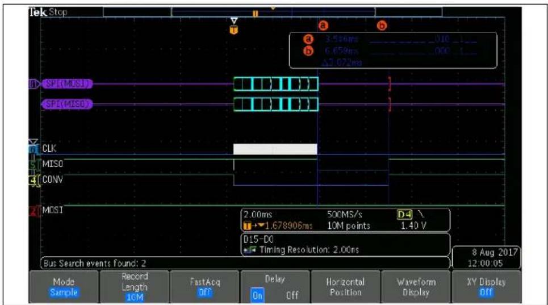Screen dimensions: 548x305
Task: Toggle FastAcq Off button
Action: 205,286
